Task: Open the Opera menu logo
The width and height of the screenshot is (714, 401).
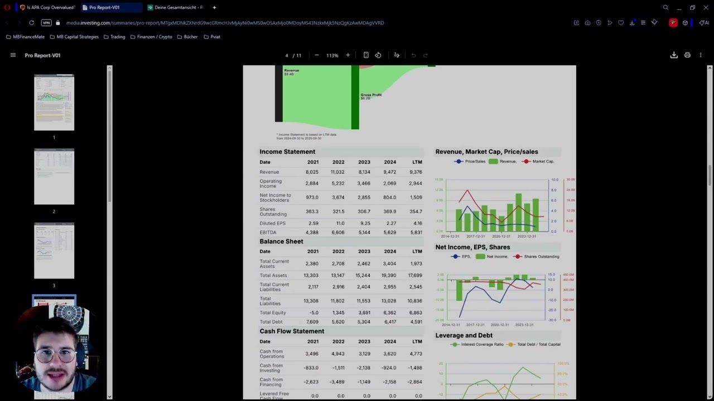Action: (7, 7)
